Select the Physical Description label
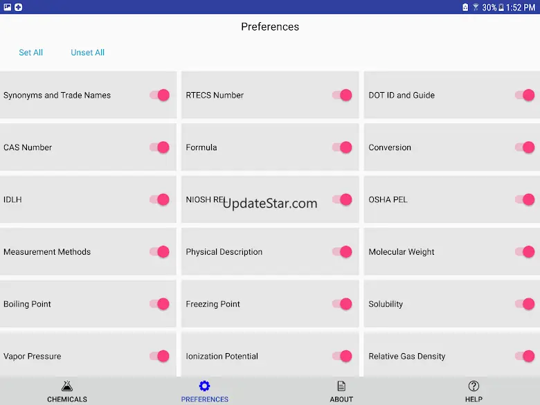Viewport: 540px width, 405px height. (x=224, y=252)
